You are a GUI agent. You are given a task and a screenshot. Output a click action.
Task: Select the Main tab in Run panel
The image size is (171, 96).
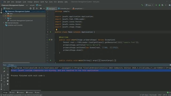12,65
